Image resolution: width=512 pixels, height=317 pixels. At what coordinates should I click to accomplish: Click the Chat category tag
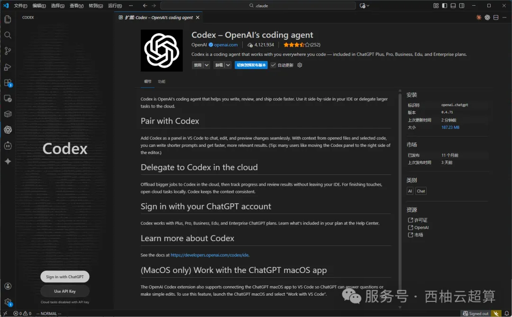421,191
